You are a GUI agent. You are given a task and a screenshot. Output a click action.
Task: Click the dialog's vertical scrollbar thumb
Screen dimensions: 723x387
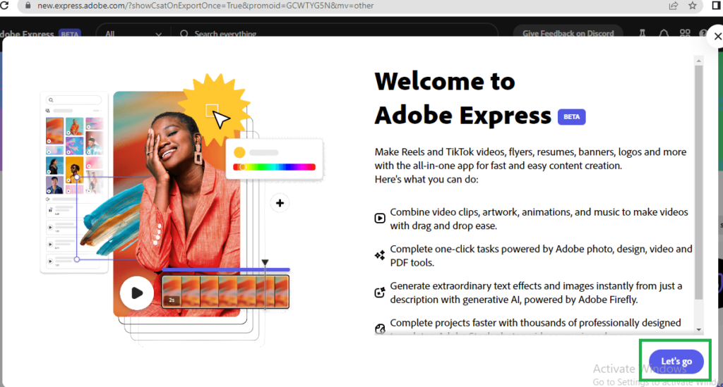698,183
